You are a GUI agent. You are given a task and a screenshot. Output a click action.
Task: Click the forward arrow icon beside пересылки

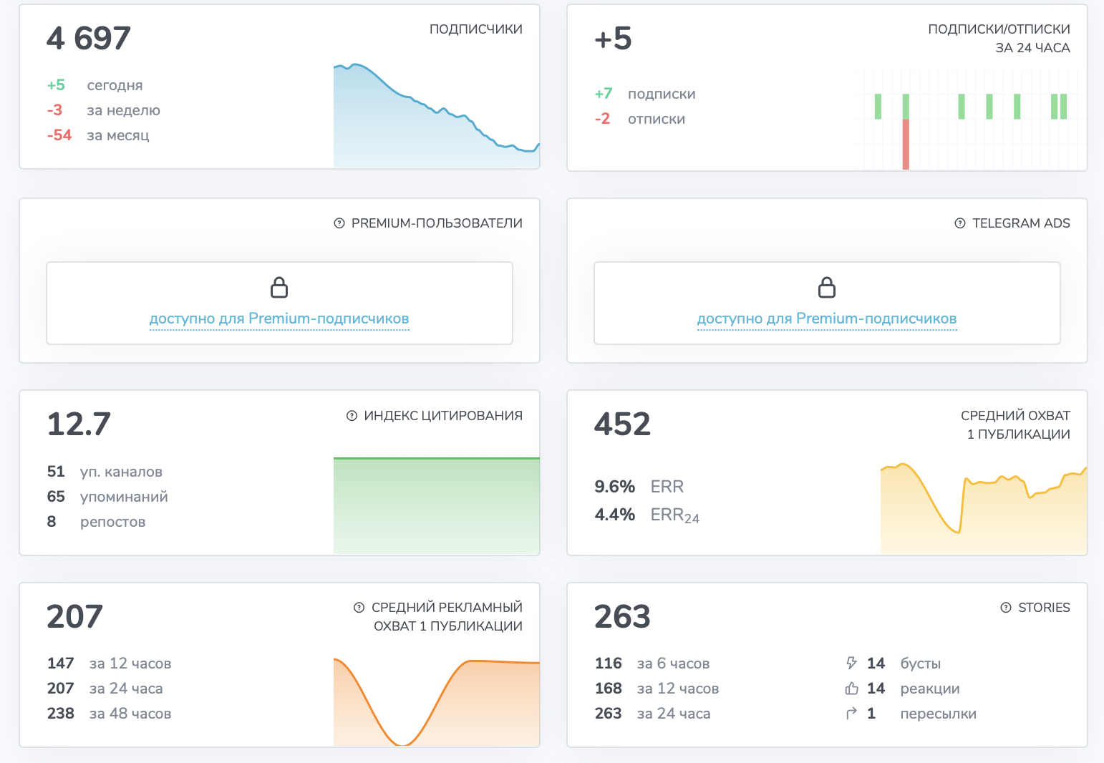(851, 714)
